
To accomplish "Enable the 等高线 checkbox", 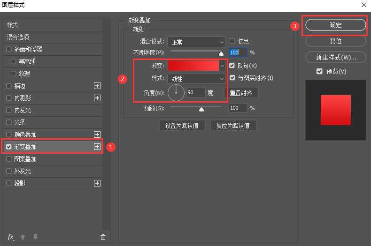I will pos(13,62).
